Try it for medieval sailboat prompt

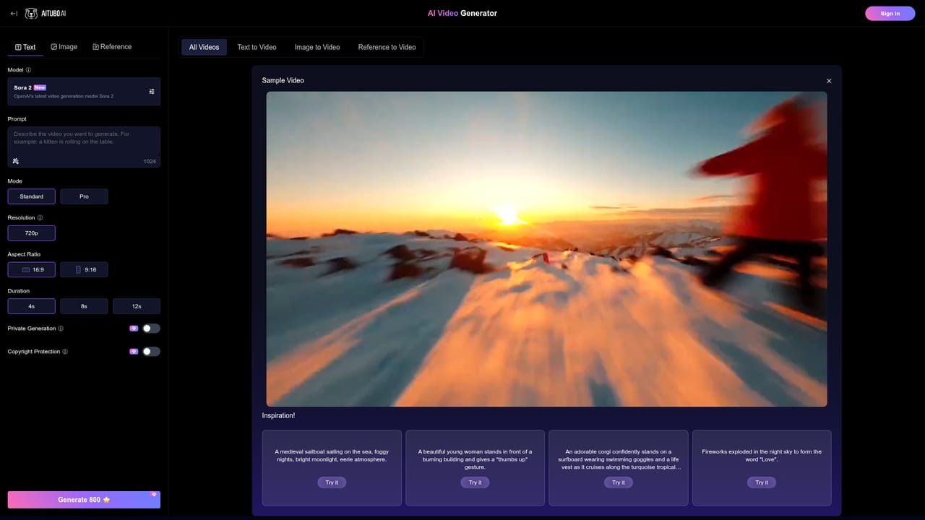pyautogui.click(x=332, y=482)
